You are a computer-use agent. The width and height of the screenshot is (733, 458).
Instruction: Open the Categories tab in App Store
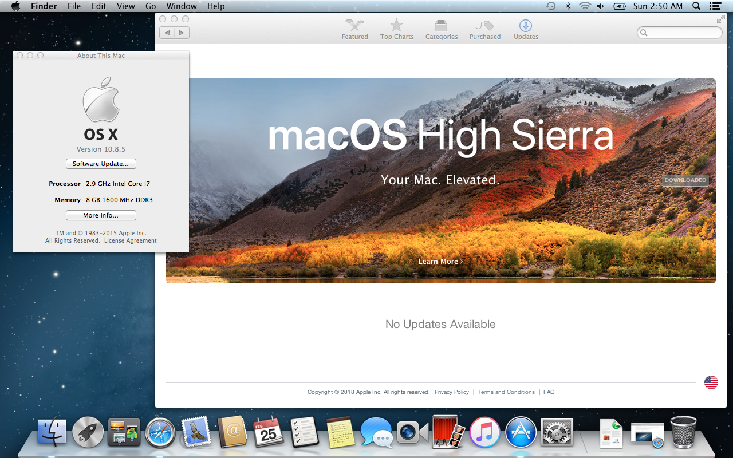pyautogui.click(x=442, y=29)
